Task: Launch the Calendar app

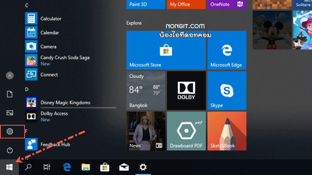Action: pos(71,33)
